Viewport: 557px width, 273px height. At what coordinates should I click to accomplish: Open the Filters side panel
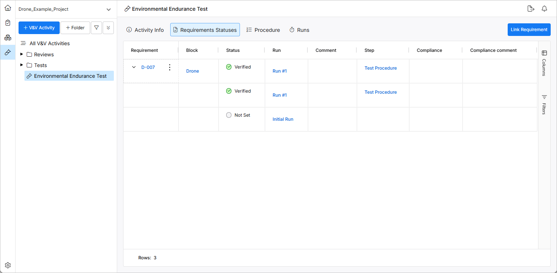[x=544, y=104]
